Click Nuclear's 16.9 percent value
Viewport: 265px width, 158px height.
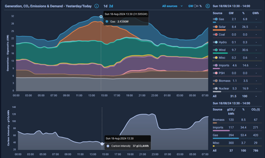[x=245, y=88]
